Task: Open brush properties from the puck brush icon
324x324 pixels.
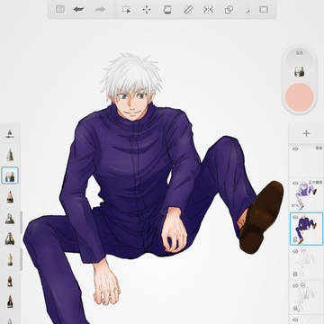Action: [300, 71]
